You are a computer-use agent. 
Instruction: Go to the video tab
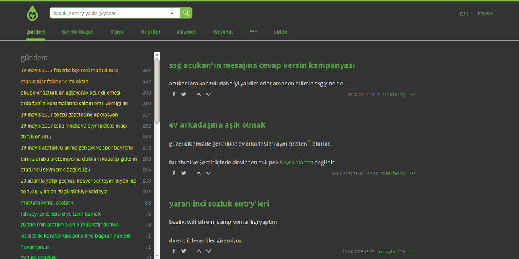[x=280, y=32]
